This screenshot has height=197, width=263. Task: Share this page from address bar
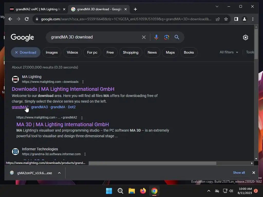(218, 19)
